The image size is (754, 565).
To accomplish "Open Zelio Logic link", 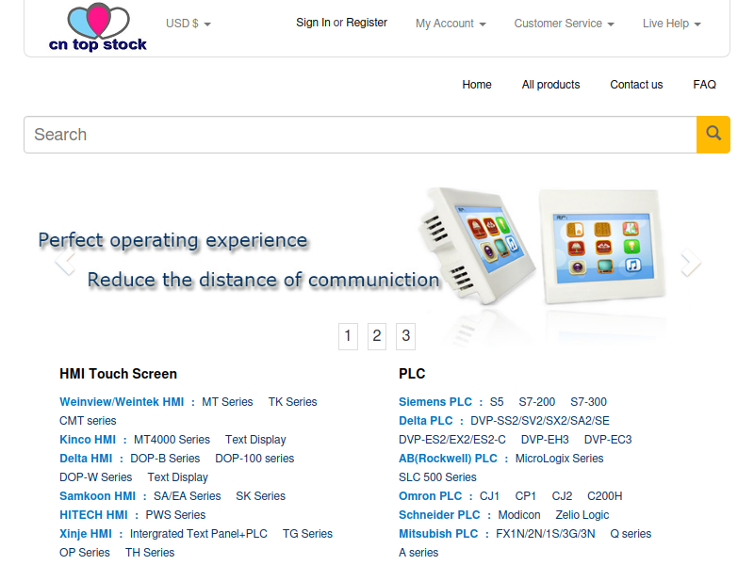I will coord(582,515).
